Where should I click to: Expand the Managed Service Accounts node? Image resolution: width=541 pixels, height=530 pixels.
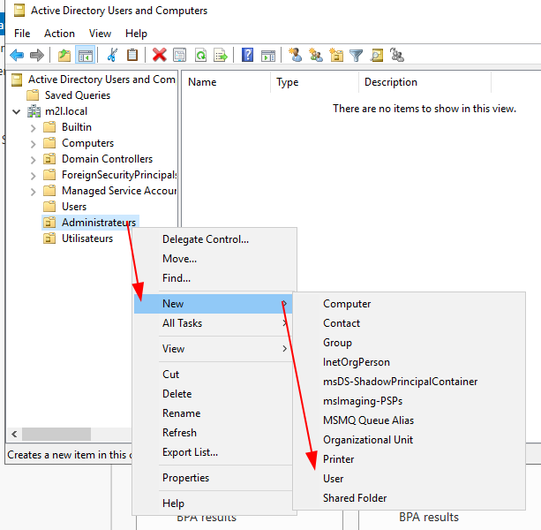33,192
